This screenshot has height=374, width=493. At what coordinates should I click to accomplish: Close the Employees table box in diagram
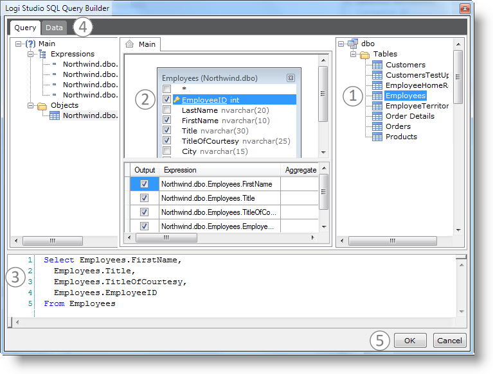[x=291, y=78]
